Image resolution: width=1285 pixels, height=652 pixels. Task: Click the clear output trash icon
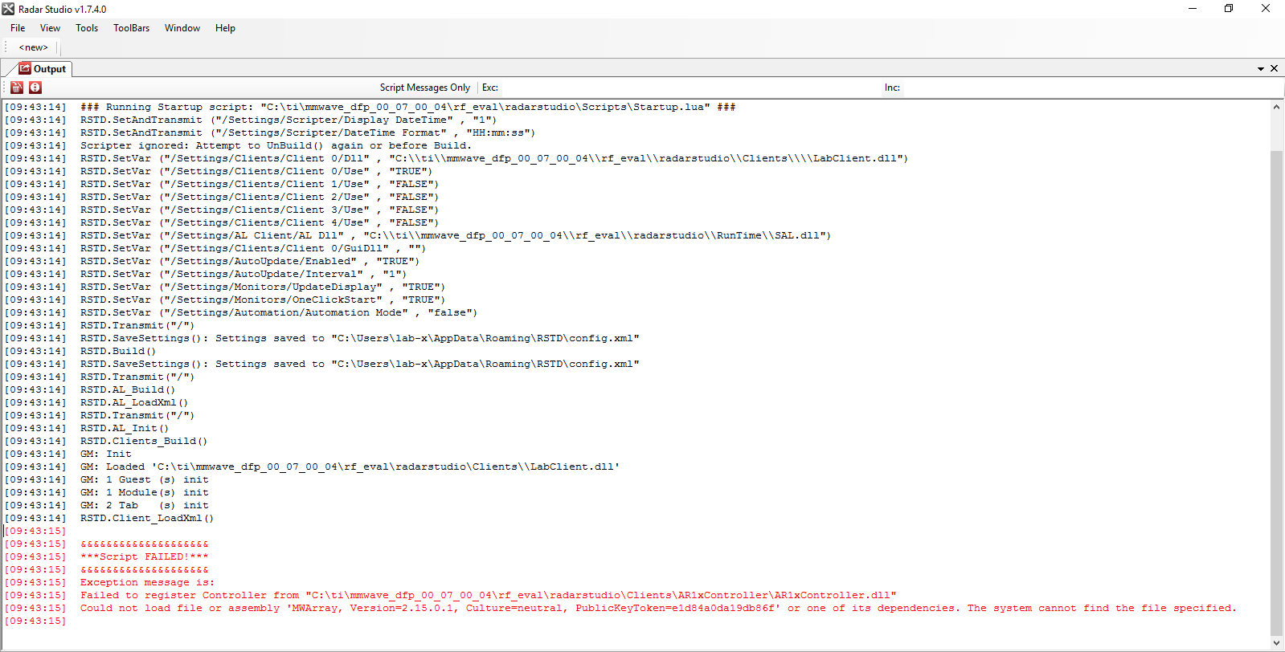point(17,88)
